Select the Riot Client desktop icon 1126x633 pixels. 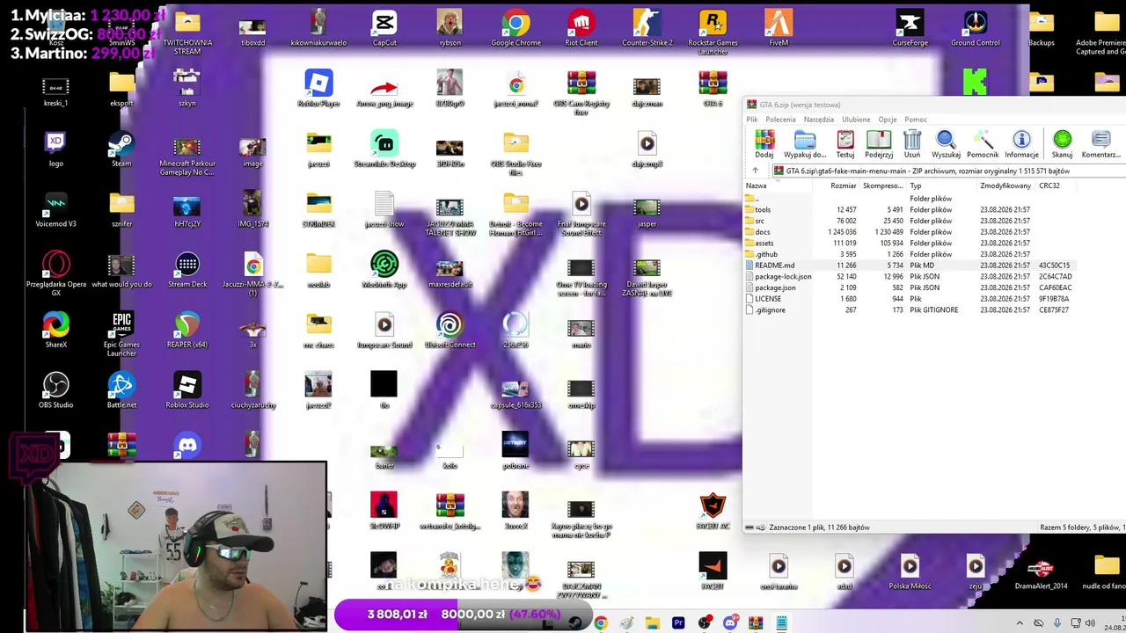(x=581, y=28)
